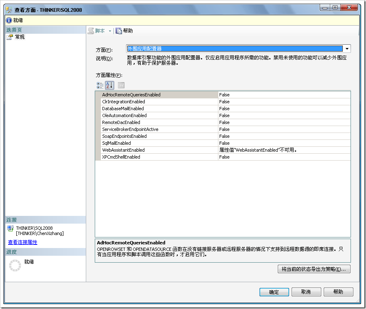Screen dimensions: 366x309
Task: Click 将当前的状态导出为策略 button
Action: click(314, 269)
